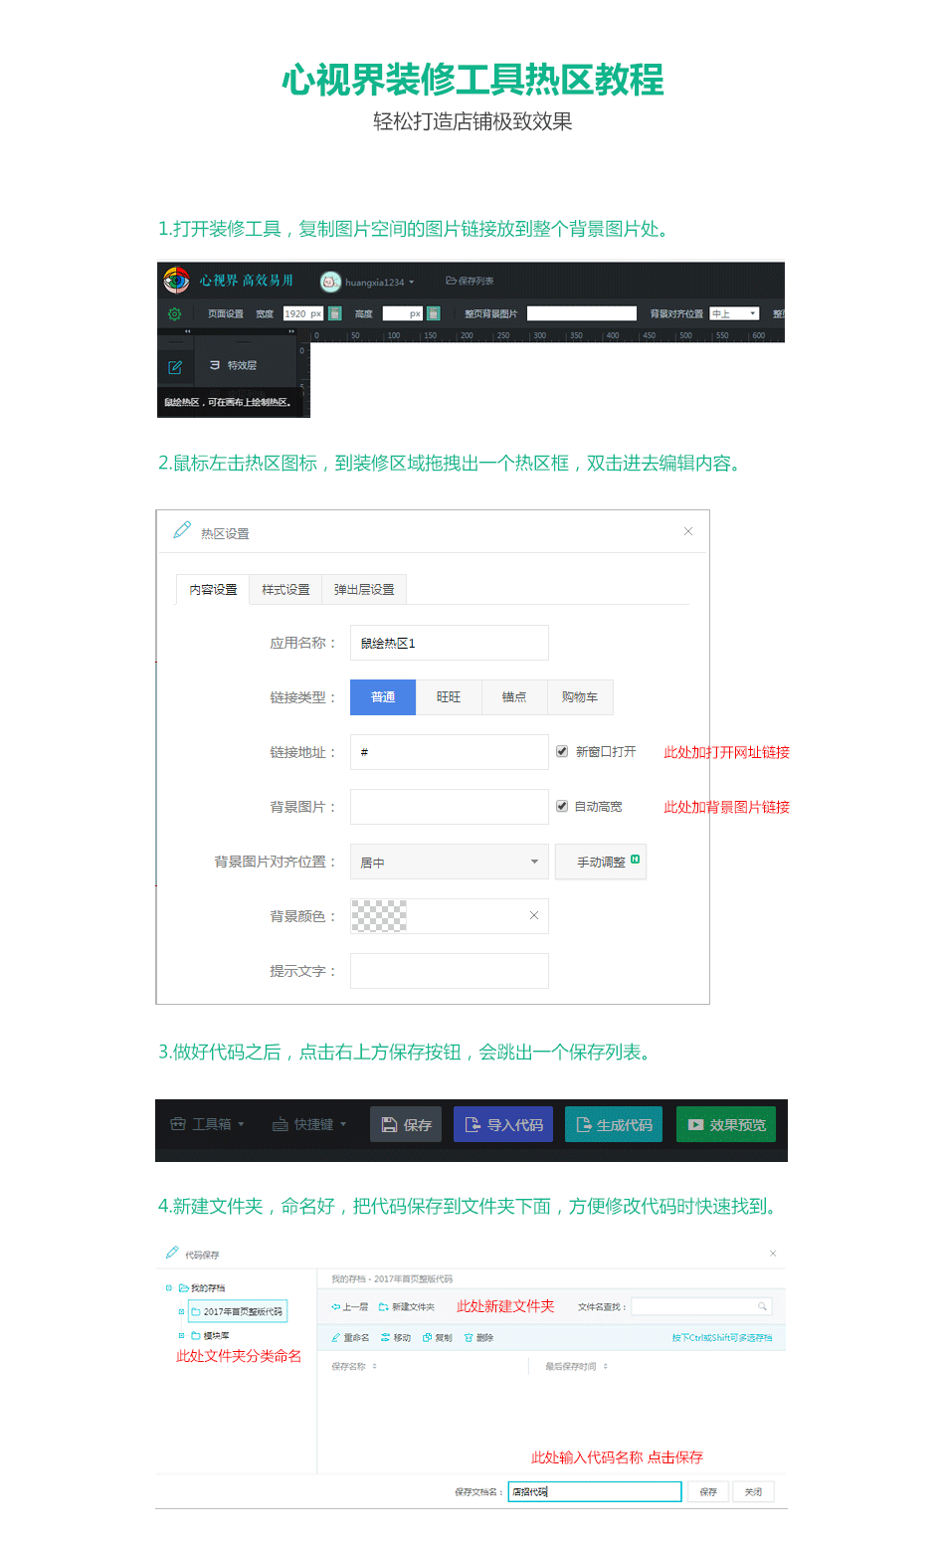The image size is (945, 1544).
Task: Click the 效果预览 preview button
Action: 726,1124
